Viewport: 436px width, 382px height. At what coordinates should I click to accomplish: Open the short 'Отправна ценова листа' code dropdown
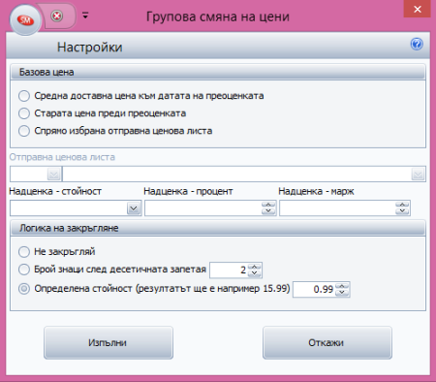click(x=54, y=175)
